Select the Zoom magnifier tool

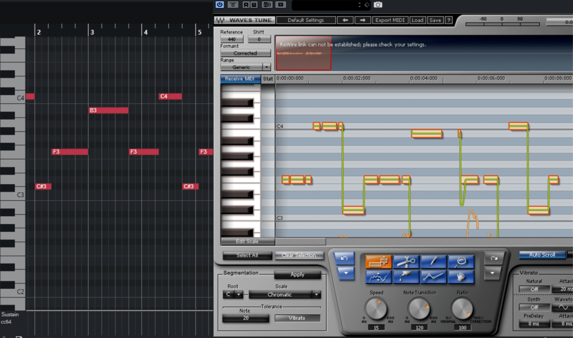pyautogui.click(x=461, y=262)
